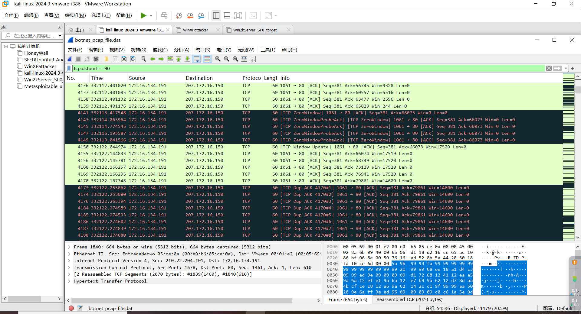Toggle packet list colorization
The width and height of the screenshot is (581, 314).
[x=207, y=59]
